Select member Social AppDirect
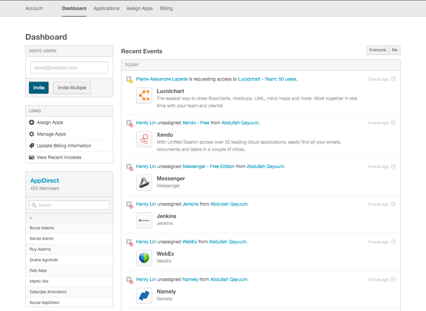Viewport: 426px width, 311px height. pos(69,302)
